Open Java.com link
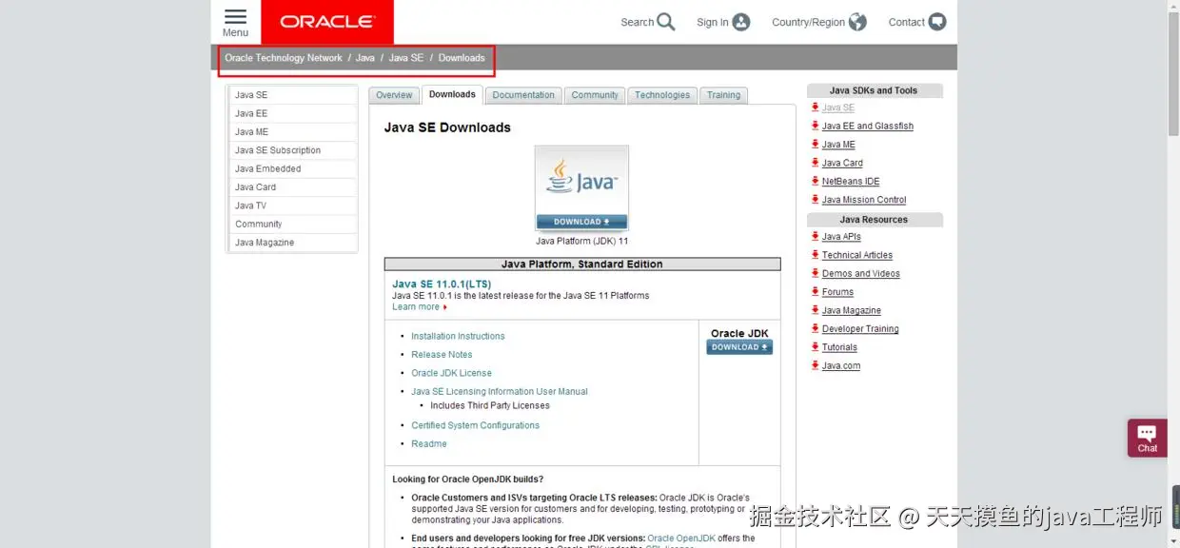Screen dimensions: 1180x548 coord(841,365)
